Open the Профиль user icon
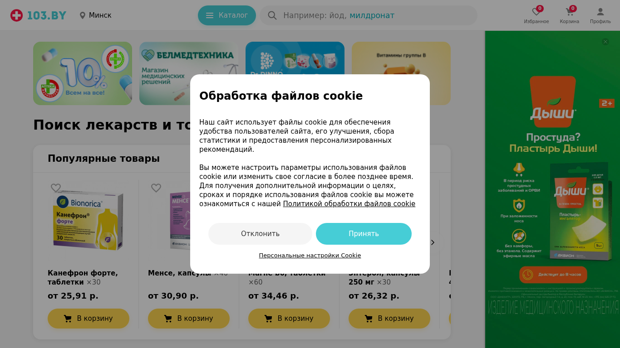The image size is (620, 348). click(600, 12)
